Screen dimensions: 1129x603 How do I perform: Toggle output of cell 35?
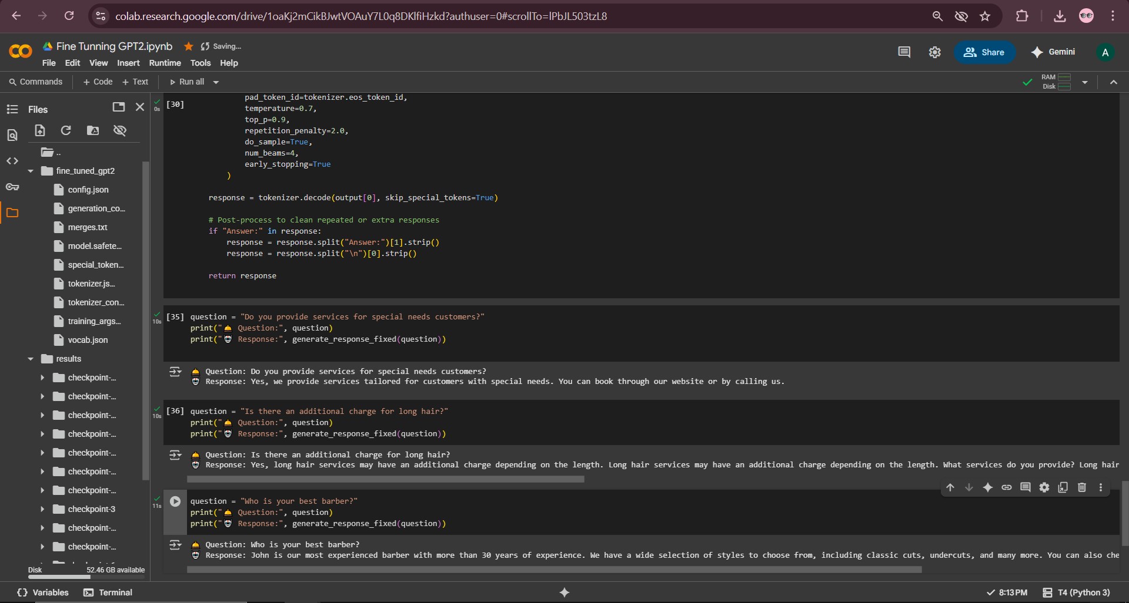[175, 372]
